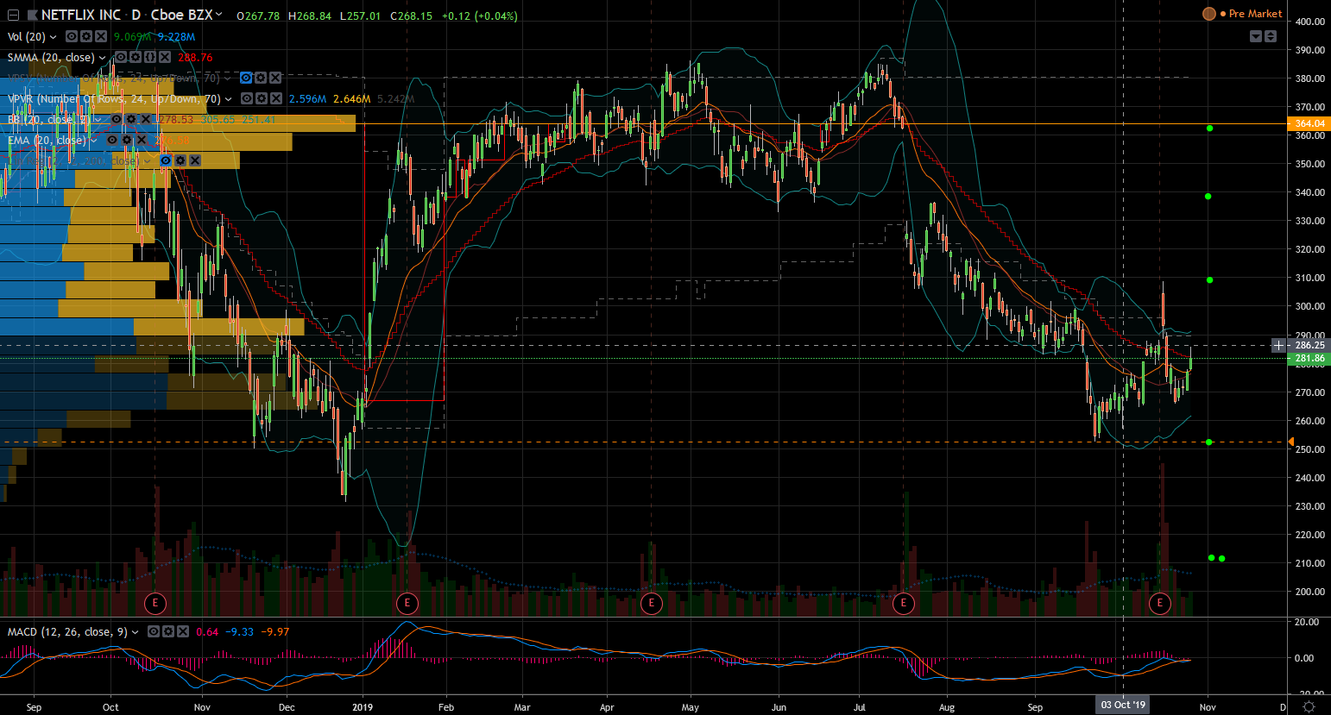Remove the SMMA (20, close) indicator

pos(164,57)
